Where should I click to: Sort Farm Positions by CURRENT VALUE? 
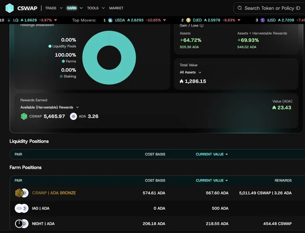pos(212,180)
